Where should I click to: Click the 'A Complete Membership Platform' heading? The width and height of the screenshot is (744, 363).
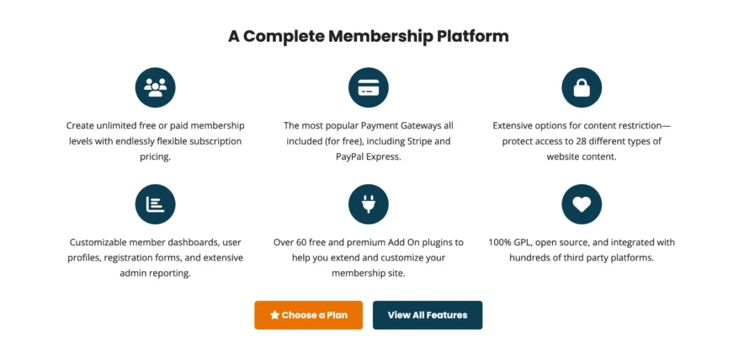pos(368,36)
